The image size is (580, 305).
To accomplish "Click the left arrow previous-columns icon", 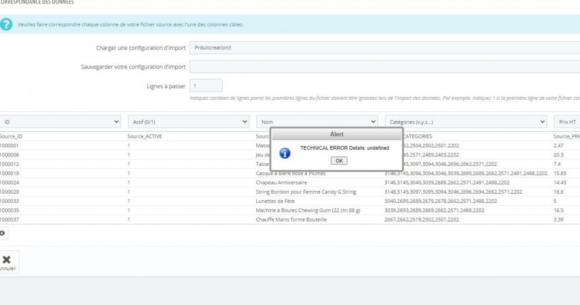I will click(2, 233).
